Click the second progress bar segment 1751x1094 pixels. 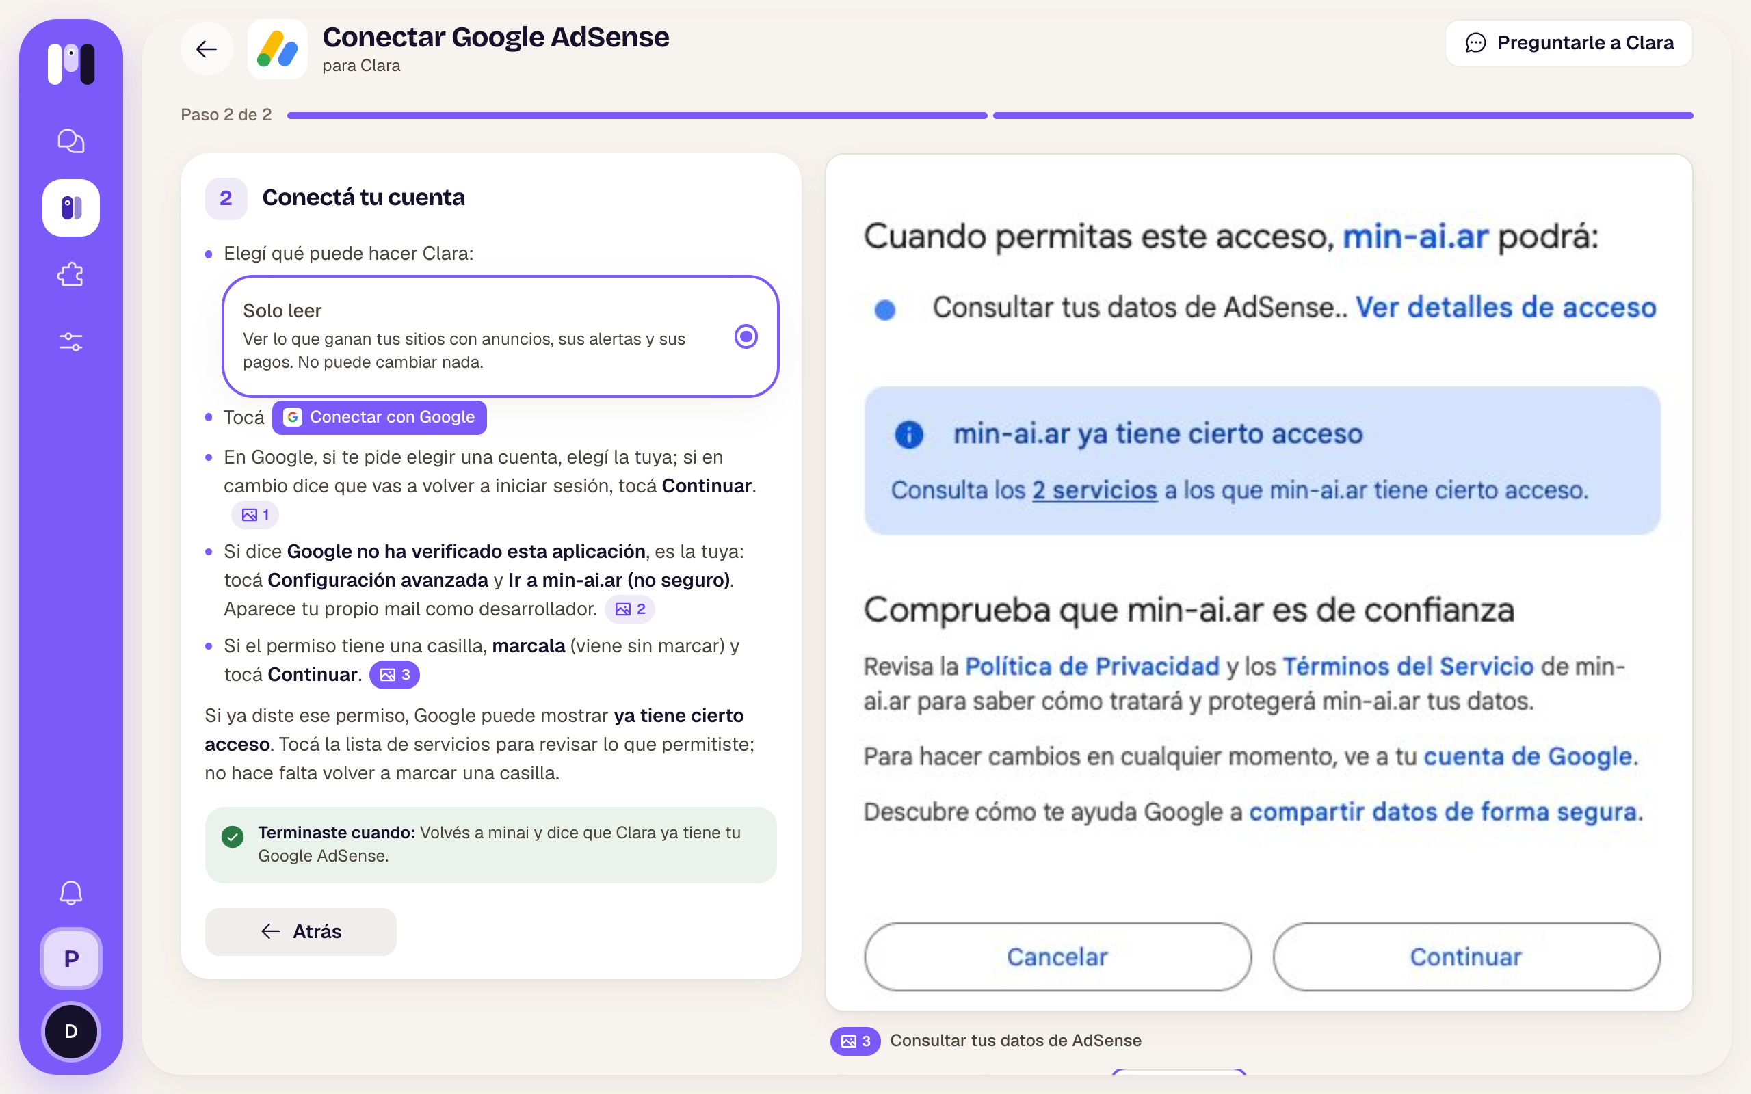pos(1343,115)
